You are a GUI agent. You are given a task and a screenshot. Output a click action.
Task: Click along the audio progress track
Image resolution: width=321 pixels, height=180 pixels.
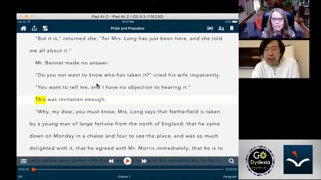[x=128, y=169]
